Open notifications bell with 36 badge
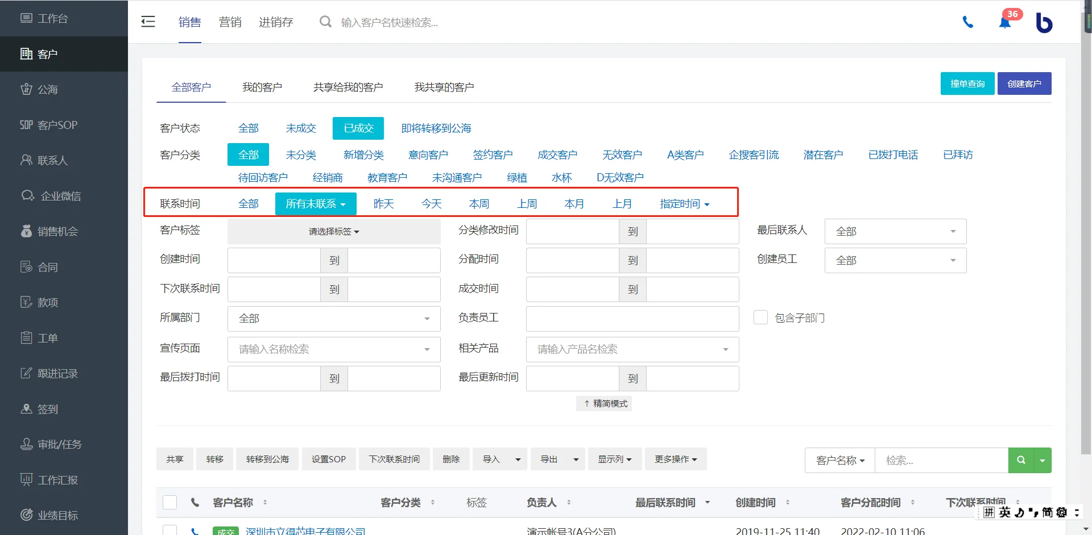 [x=1005, y=22]
